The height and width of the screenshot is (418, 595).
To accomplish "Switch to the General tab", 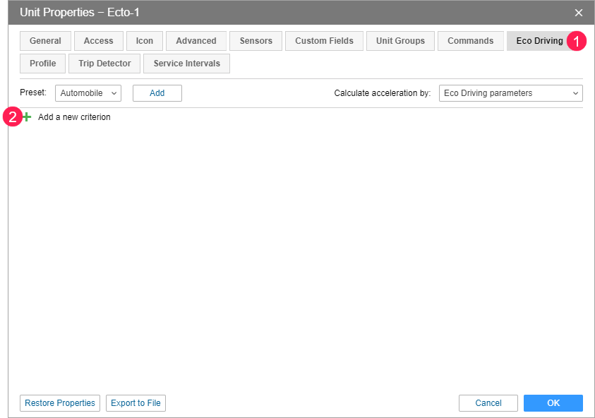I will tap(45, 41).
